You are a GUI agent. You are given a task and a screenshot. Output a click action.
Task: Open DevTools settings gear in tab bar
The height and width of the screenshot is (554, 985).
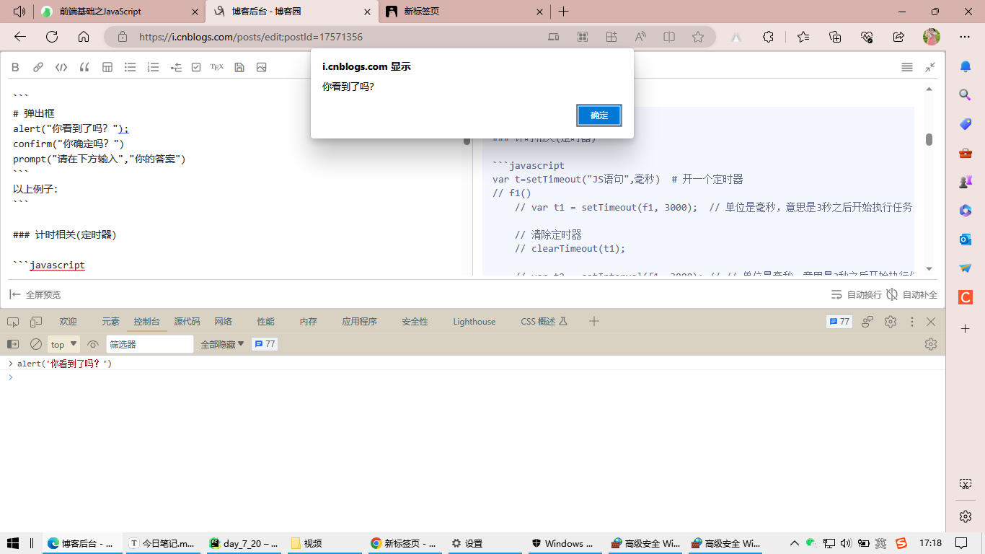(x=891, y=322)
